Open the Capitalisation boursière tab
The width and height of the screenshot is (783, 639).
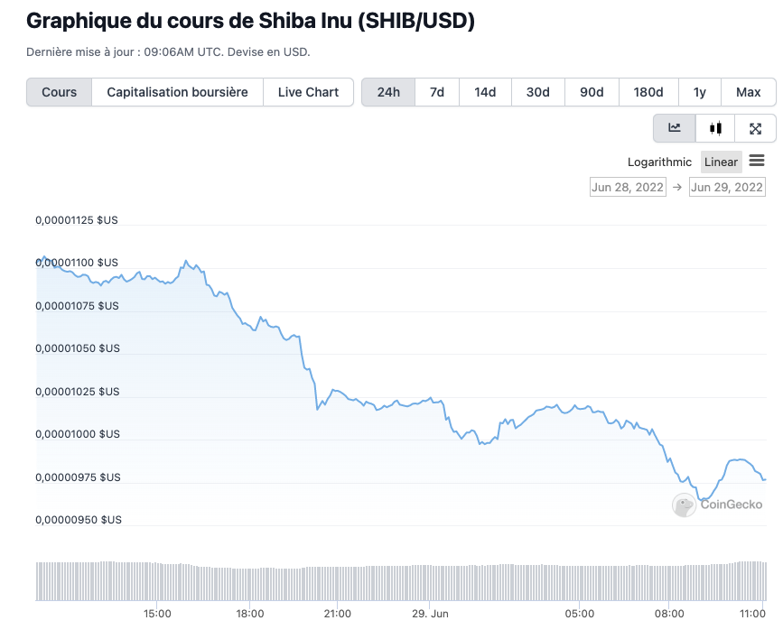click(177, 92)
